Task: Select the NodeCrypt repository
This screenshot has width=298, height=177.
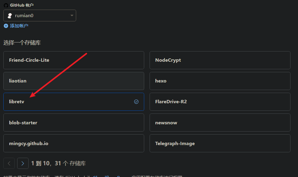Action: [220, 60]
